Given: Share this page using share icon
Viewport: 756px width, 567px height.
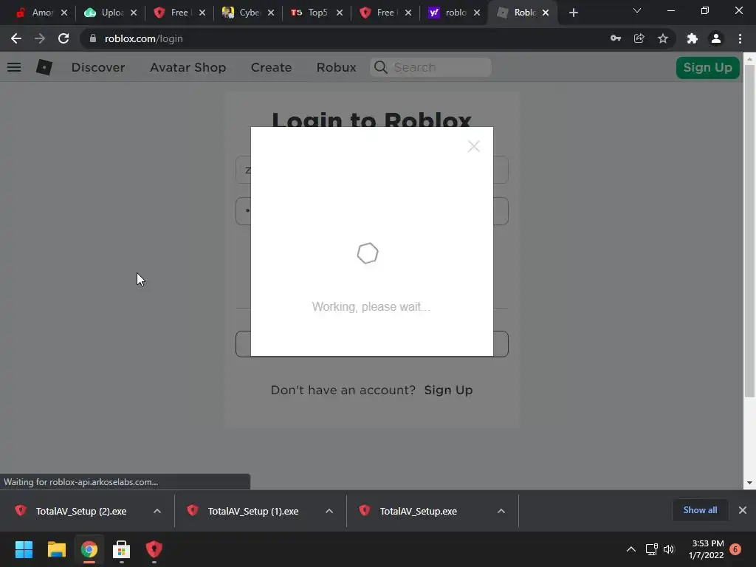Looking at the screenshot, I should coord(639,38).
